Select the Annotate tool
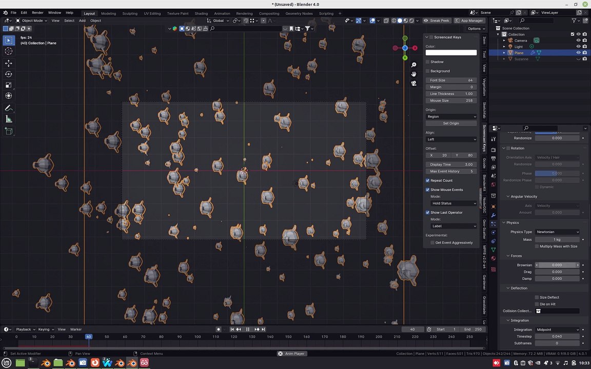The image size is (591, 369). 9,108
